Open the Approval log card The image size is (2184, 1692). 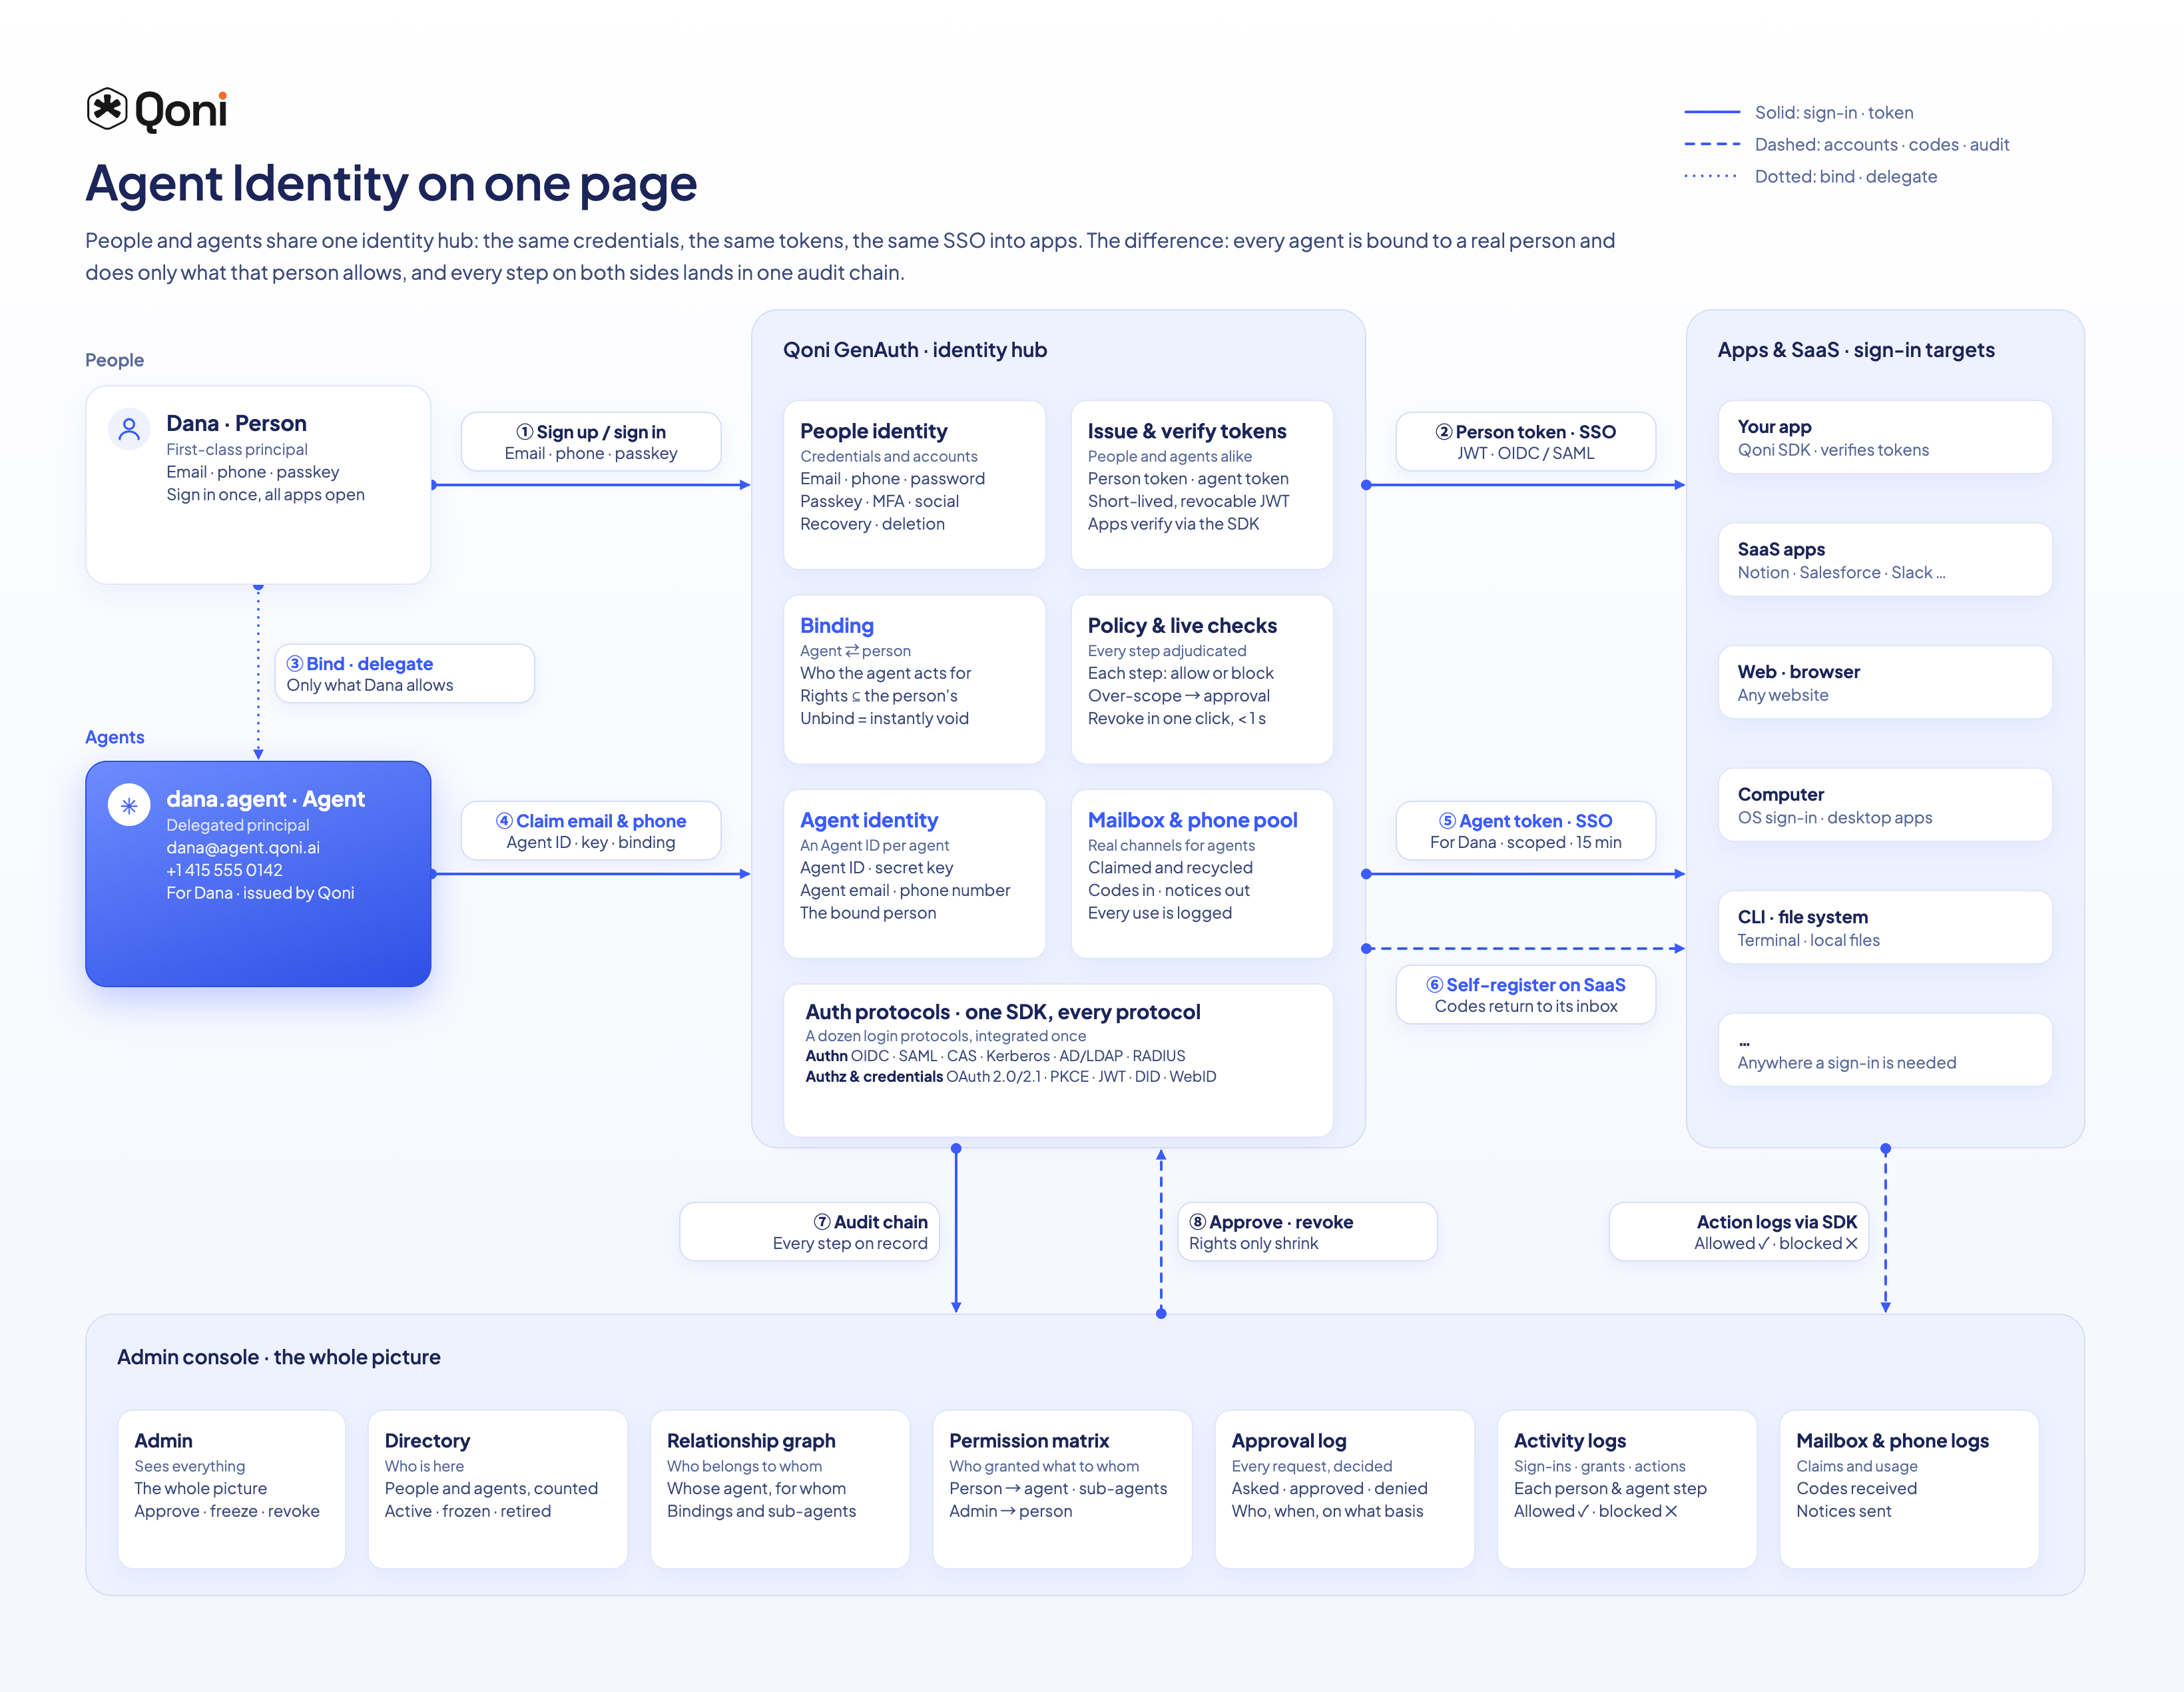pos(1345,1489)
